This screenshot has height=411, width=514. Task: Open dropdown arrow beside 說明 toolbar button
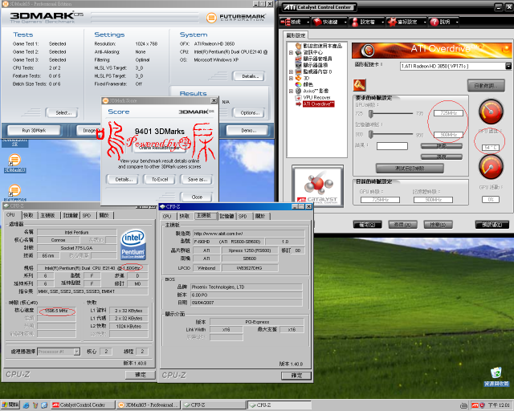point(456,22)
